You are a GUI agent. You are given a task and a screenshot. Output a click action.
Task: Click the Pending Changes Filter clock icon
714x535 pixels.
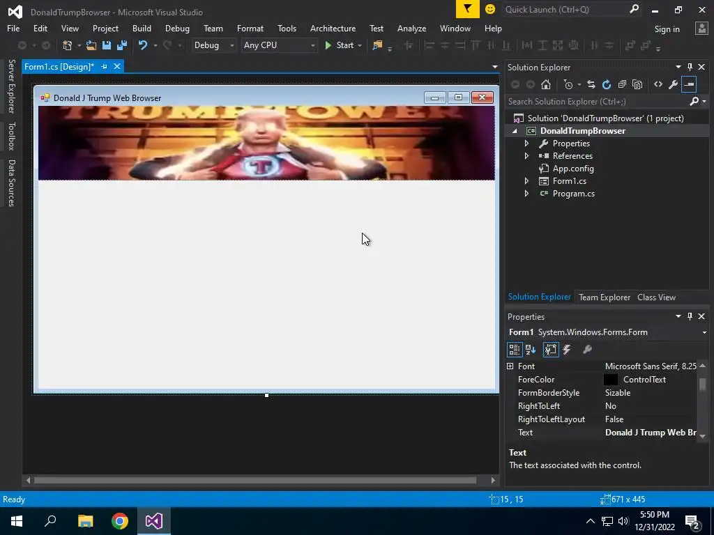click(x=568, y=84)
